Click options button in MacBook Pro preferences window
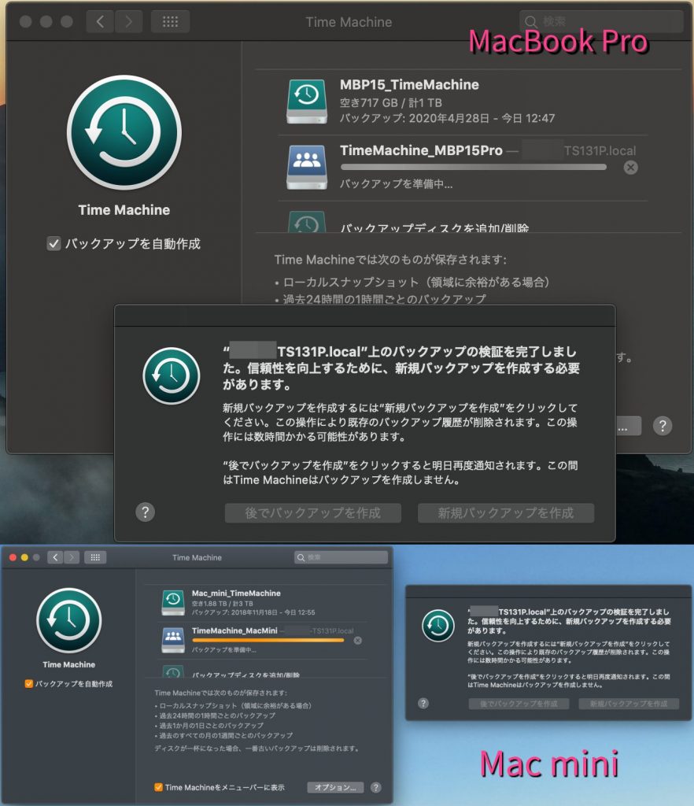 click(628, 426)
